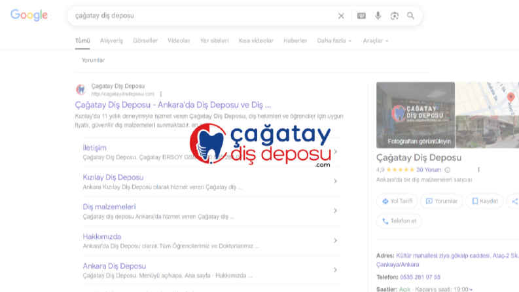519x292 pixels.
Task: Click the chevron on Kızılay Diş Deposu row
Action: 335,181
